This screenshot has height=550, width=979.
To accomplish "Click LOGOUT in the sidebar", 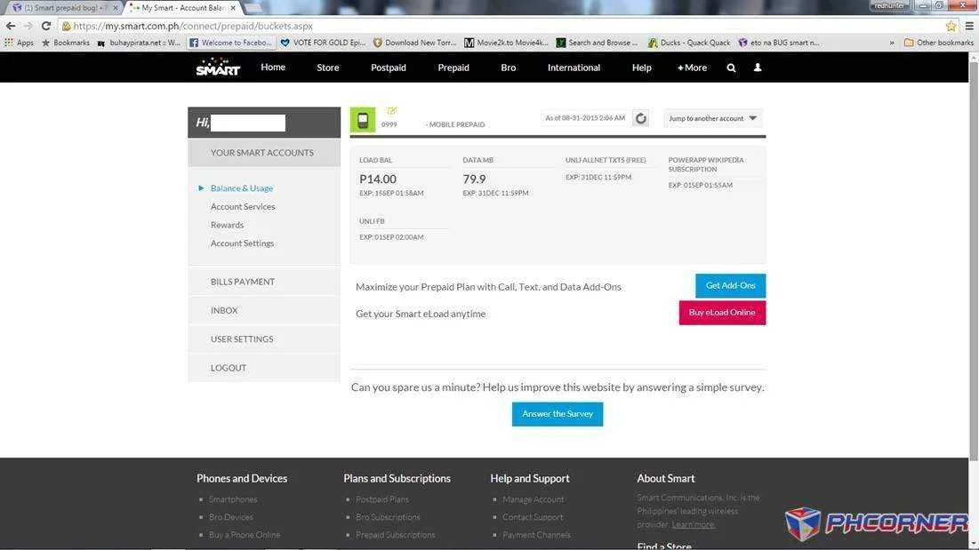I will coord(264,368).
